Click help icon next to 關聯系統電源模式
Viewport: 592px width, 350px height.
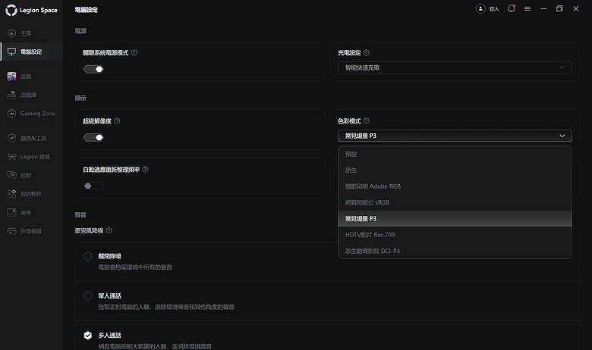pyautogui.click(x=134, y=53)
